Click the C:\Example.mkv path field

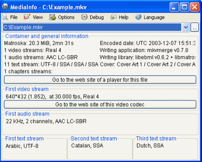pyautogui.click(x=92, y=27)
